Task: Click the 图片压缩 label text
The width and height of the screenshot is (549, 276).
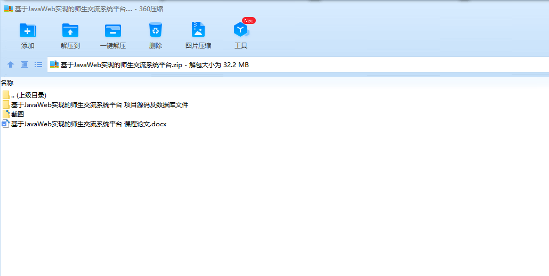Action: click(198, 45)
